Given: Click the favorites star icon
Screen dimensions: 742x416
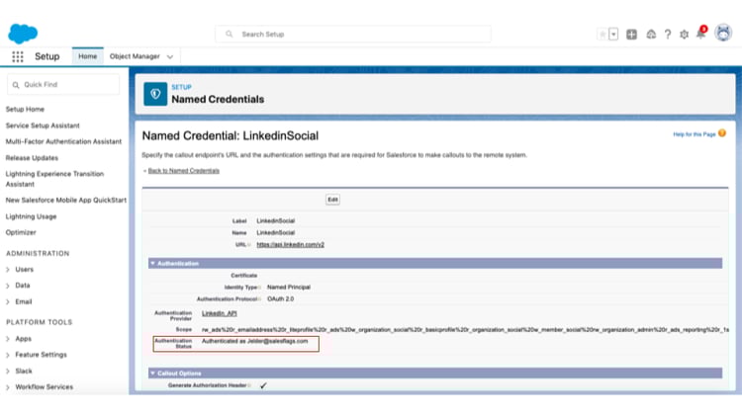Looking at the screenshot, I should click(x=603, y=35).
